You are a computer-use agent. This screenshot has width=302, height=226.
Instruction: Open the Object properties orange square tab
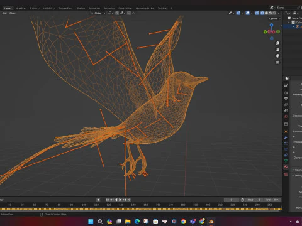[x=286, y=132]
